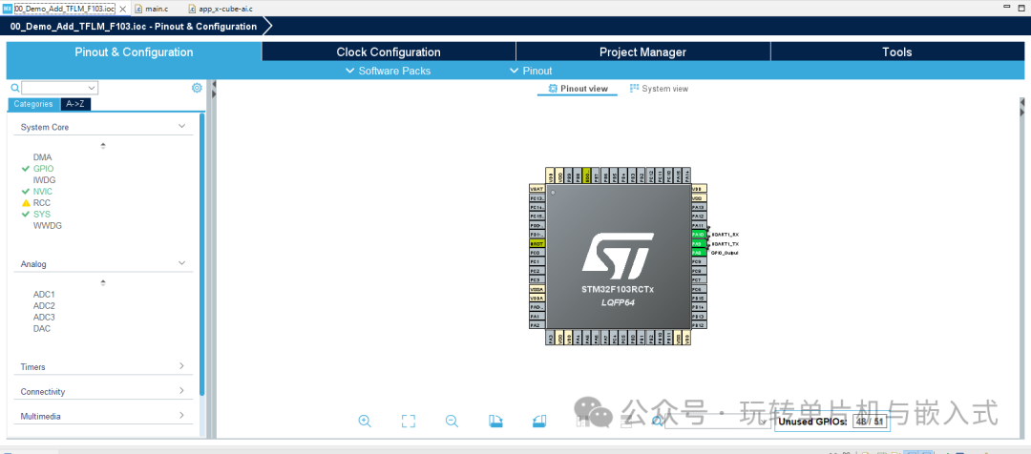Screen dimensions: 1031x454
Task: Switch to the A->Z list tab
Action: tap(75, 104)
